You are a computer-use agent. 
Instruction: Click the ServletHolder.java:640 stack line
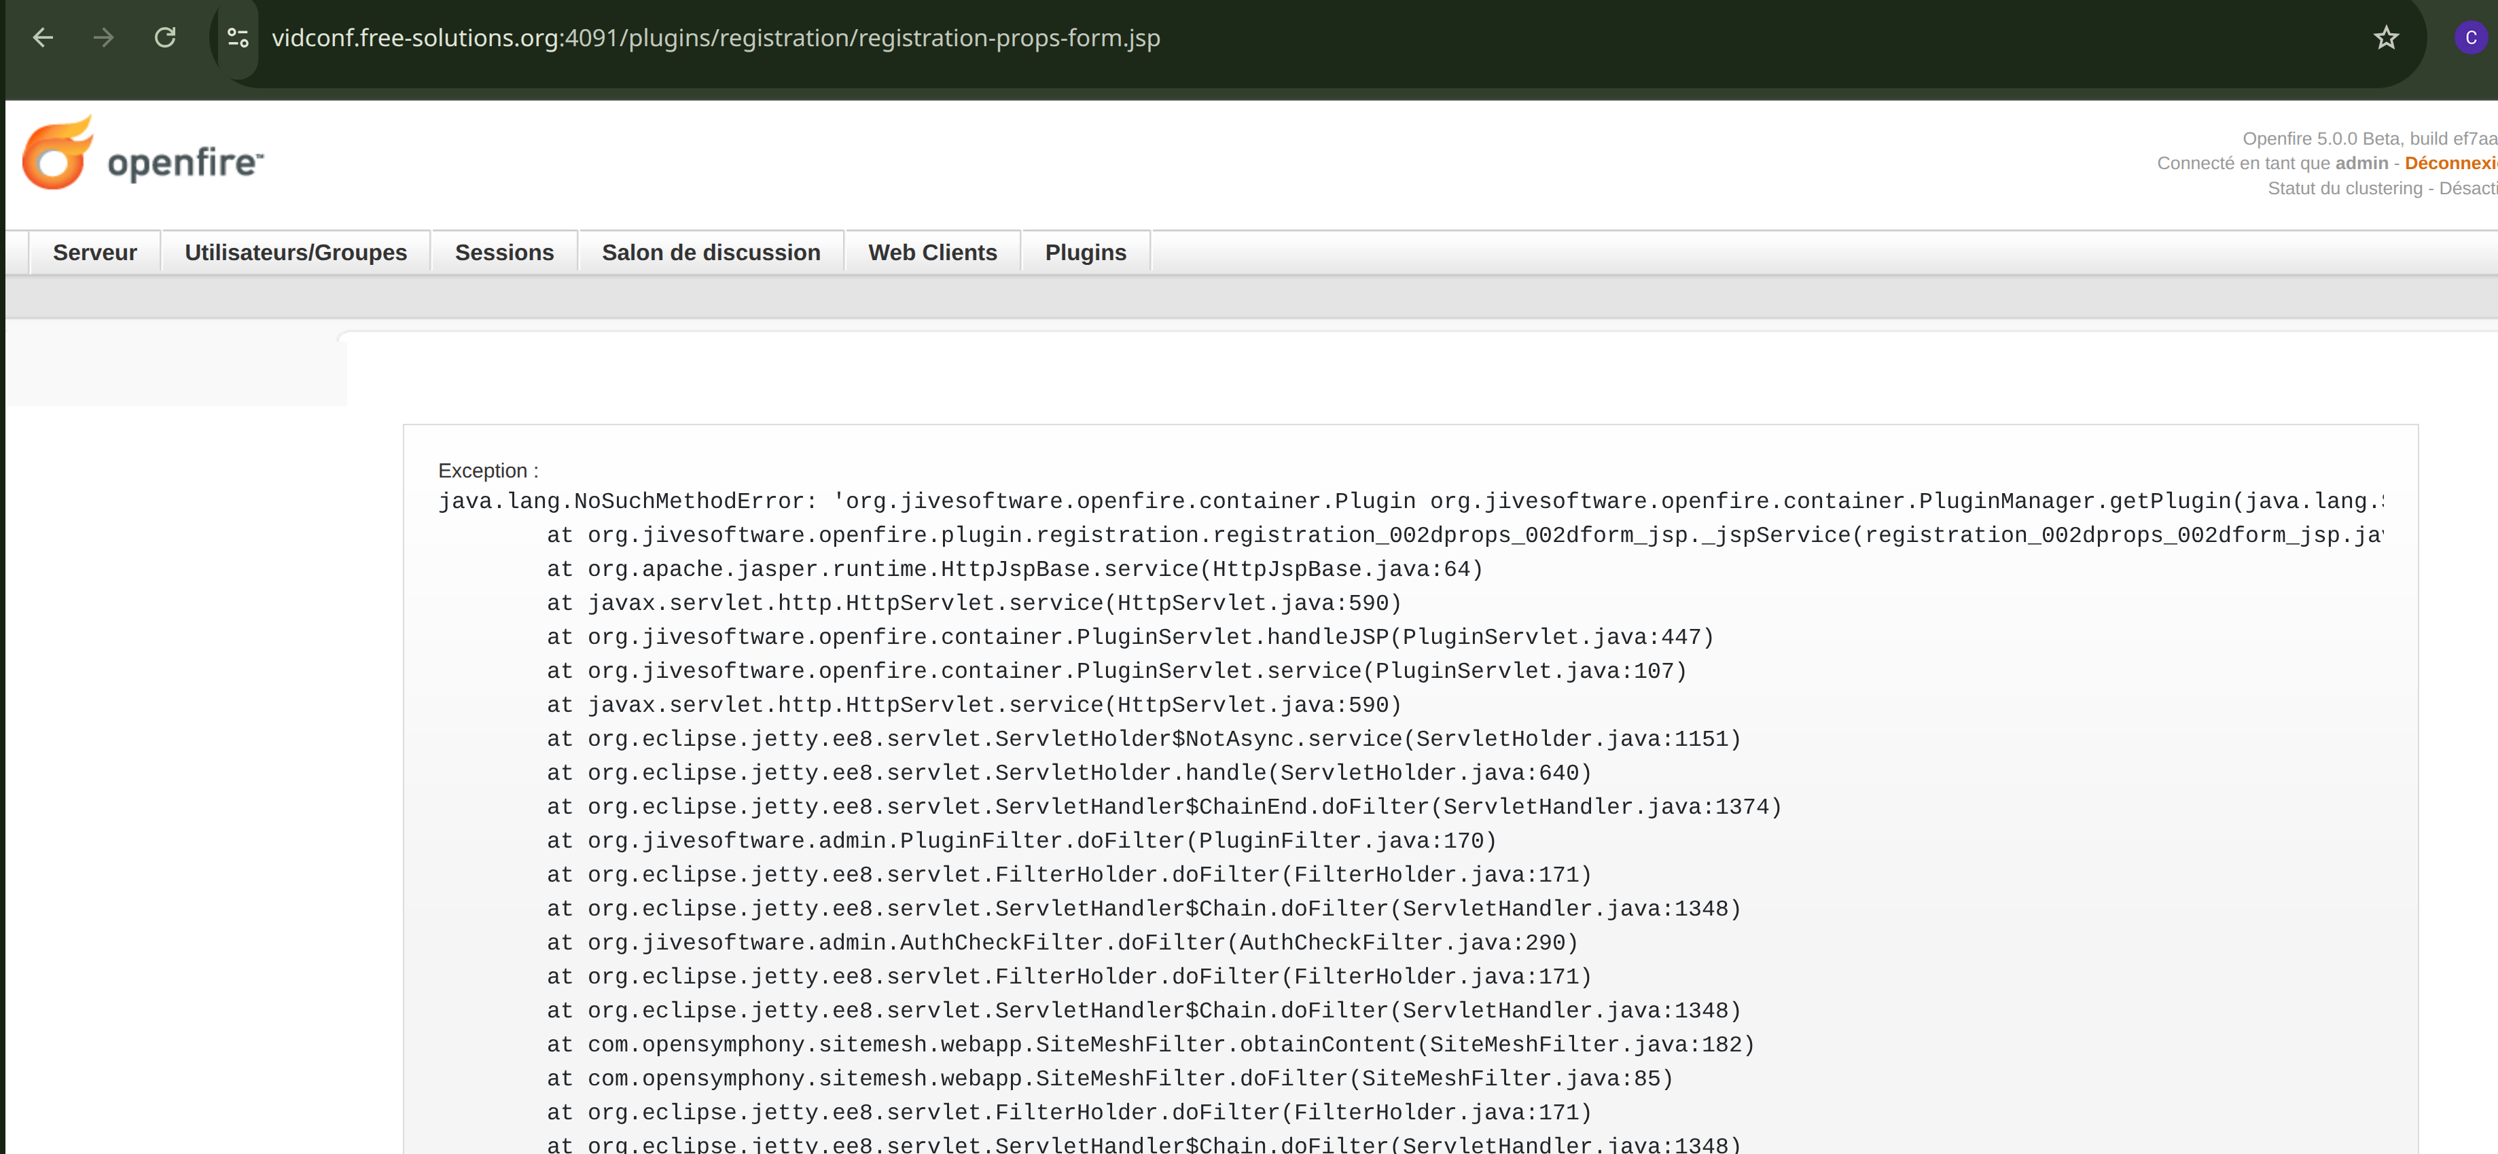click(1069, 773)
